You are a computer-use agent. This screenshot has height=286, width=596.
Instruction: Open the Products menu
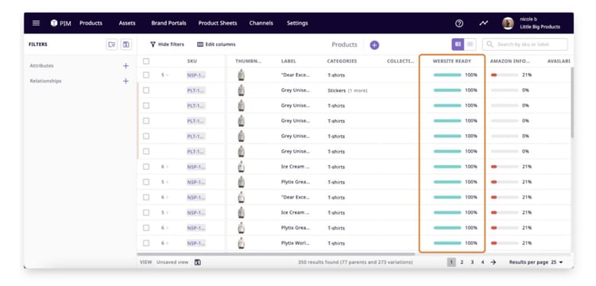click(91, 23)
